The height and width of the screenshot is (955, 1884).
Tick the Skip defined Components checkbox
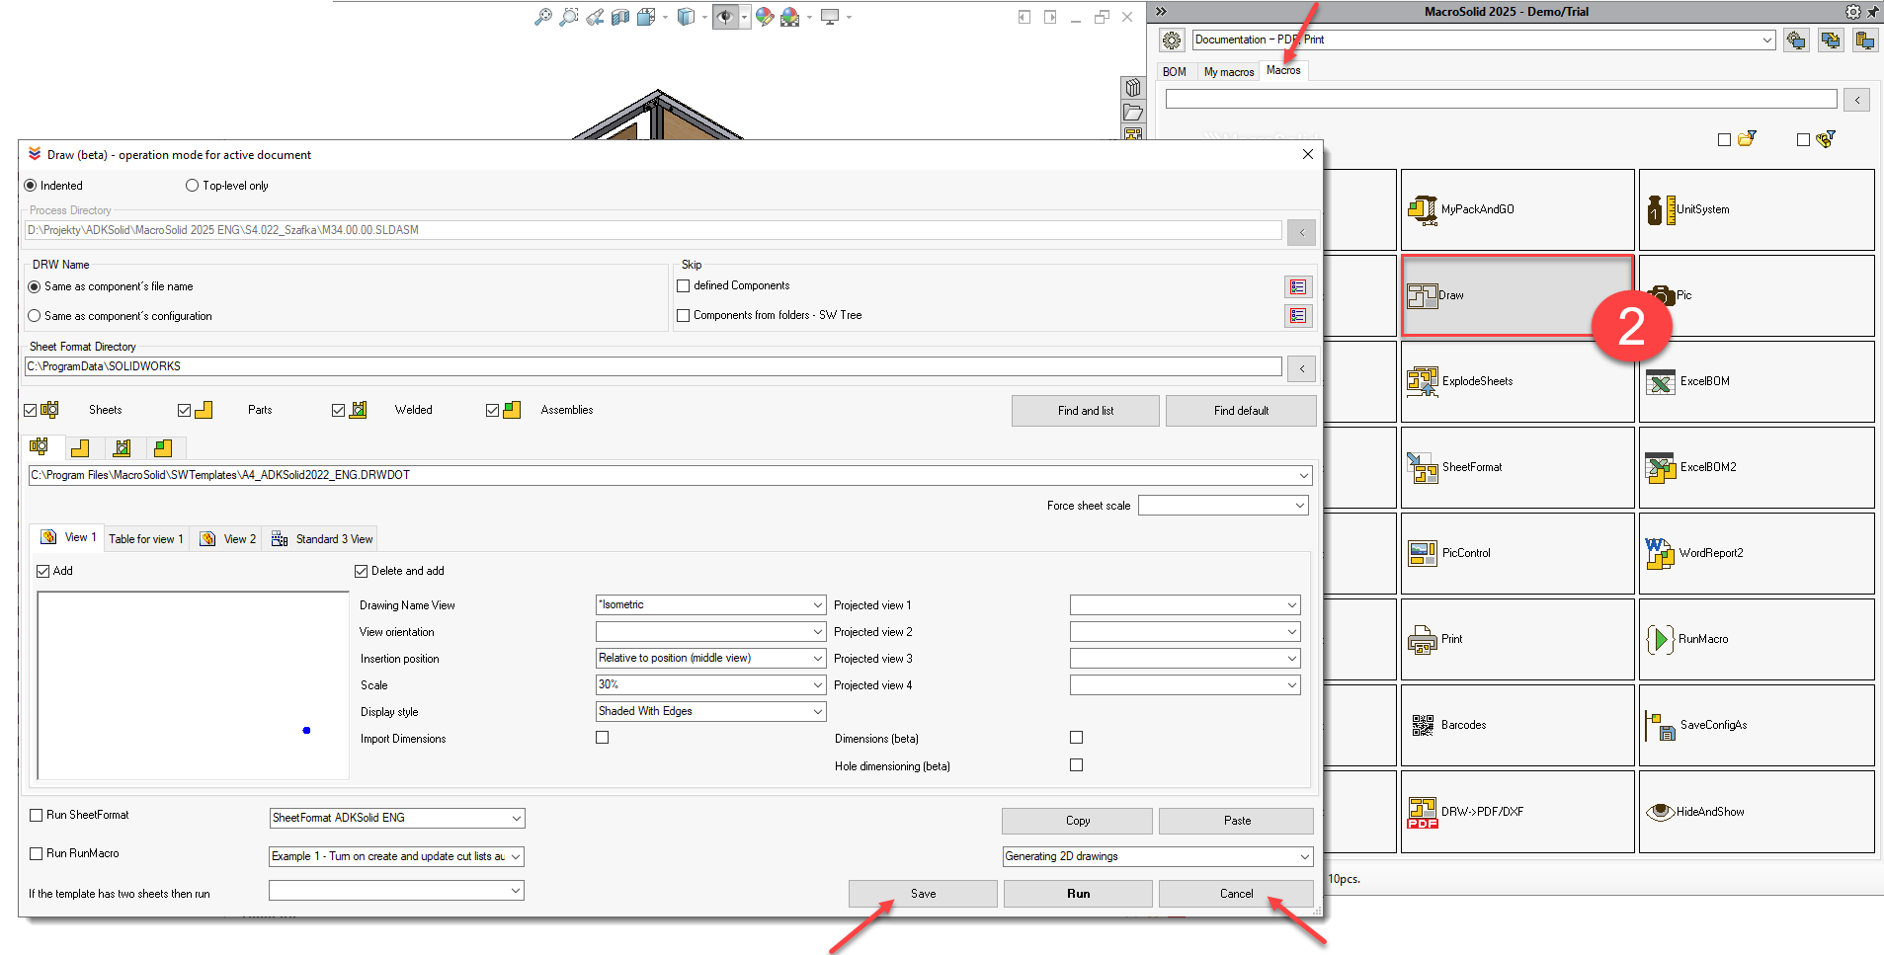(x=683, y=286)
